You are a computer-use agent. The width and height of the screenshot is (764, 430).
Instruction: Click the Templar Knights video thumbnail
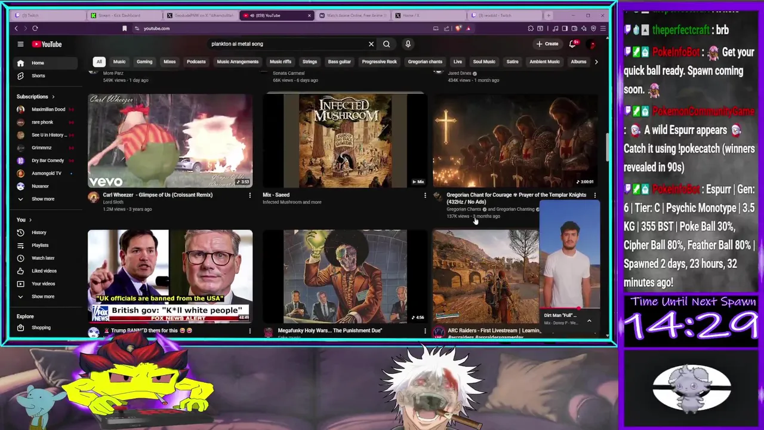(515, 140)
